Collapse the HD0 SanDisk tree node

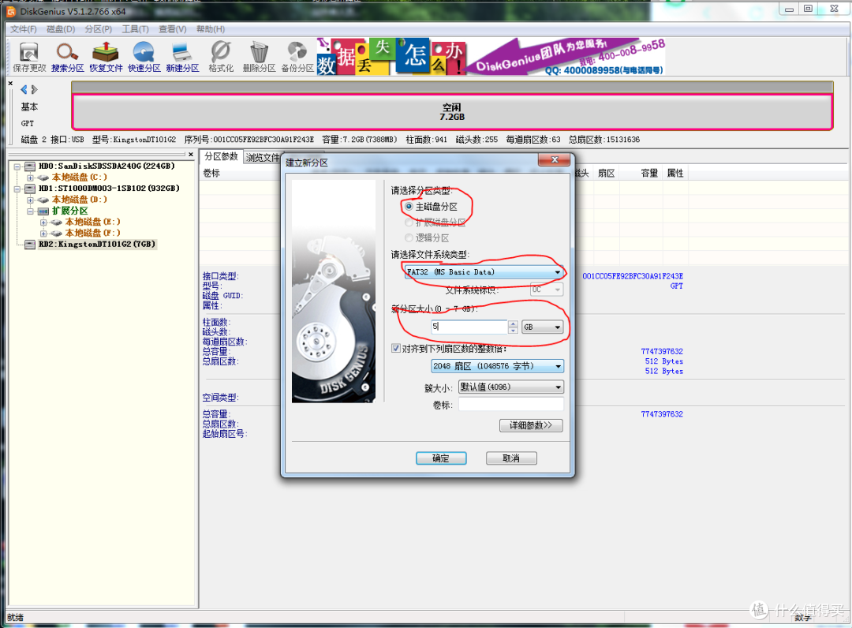click(x=17, y=166)
